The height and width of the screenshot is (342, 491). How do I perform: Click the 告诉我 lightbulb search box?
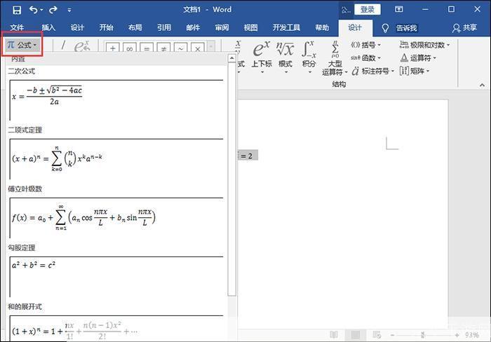pyautogui.click(x=400, y=28)
